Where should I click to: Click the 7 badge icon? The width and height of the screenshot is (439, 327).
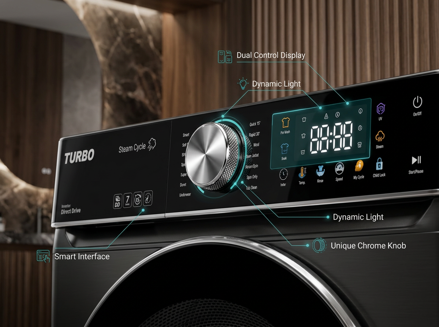click(x=127, y=200)
